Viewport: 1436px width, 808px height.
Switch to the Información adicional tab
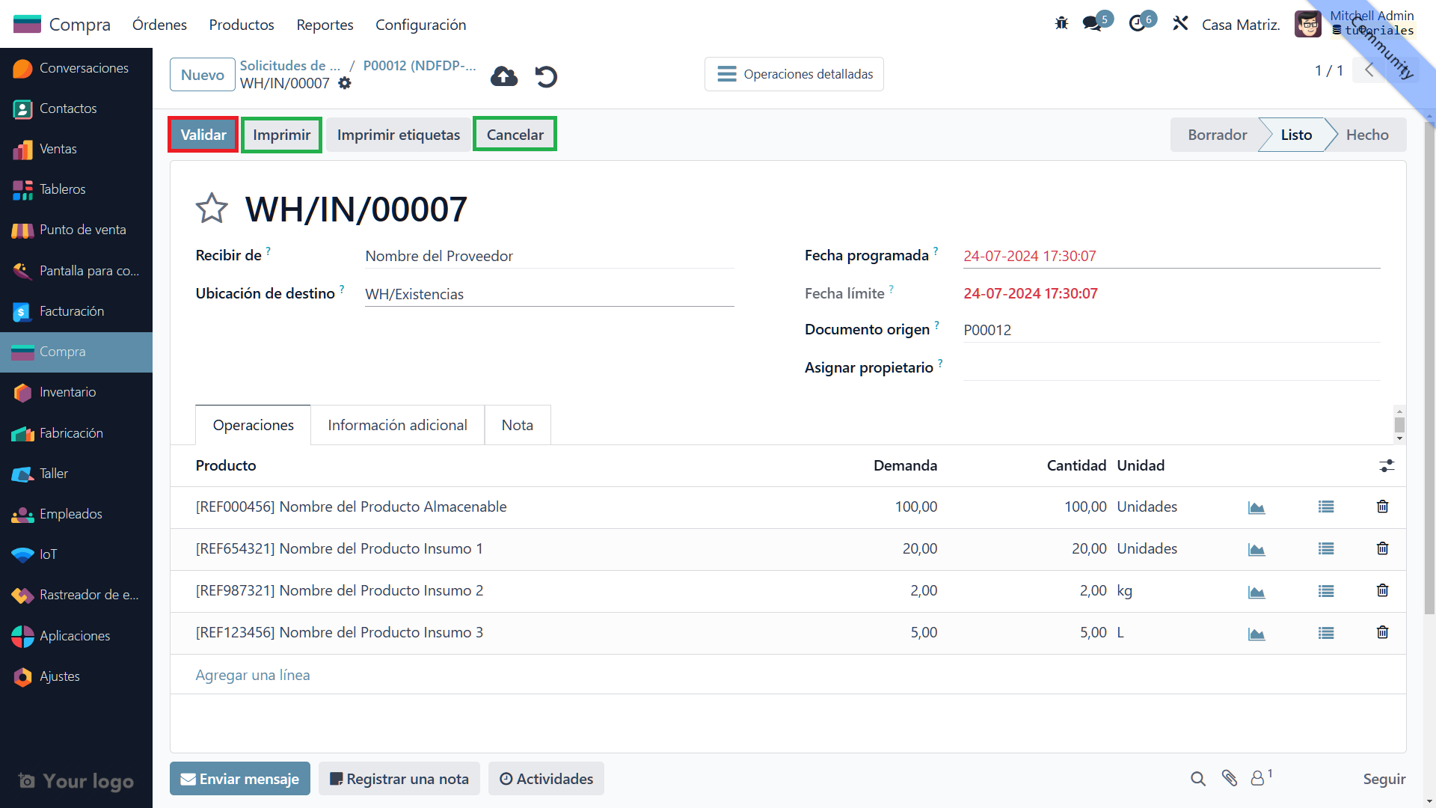(x=397, y=425)
